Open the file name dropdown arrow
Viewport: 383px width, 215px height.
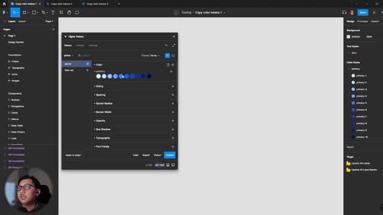coord(224,13)
